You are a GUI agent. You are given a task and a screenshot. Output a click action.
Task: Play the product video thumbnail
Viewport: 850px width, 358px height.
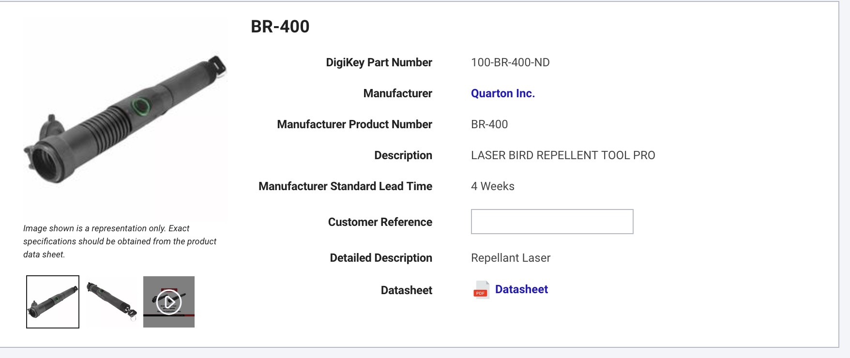click(169, 302)
